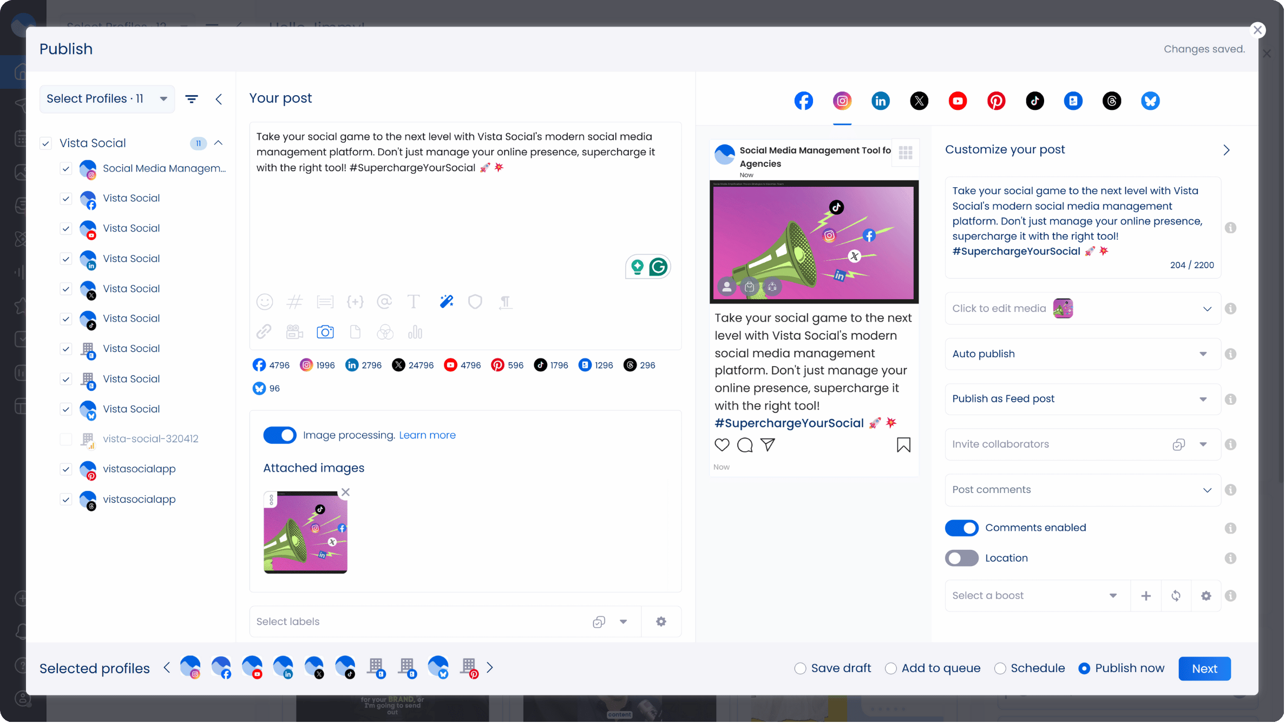Toggle the Image processing switch
Screen dimensions: 1285x723
[x=279, y=435]
